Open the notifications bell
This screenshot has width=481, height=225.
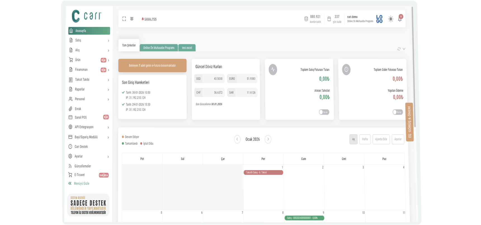click(x=400, y=19)
